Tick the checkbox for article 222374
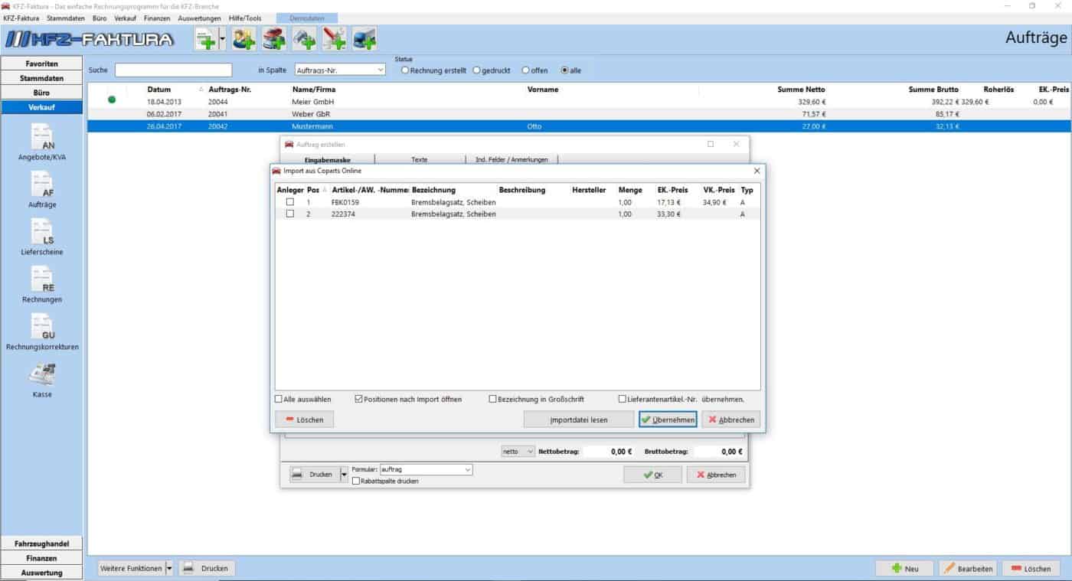This screenshot has width=1072, height=581. [x=290, y=214]
